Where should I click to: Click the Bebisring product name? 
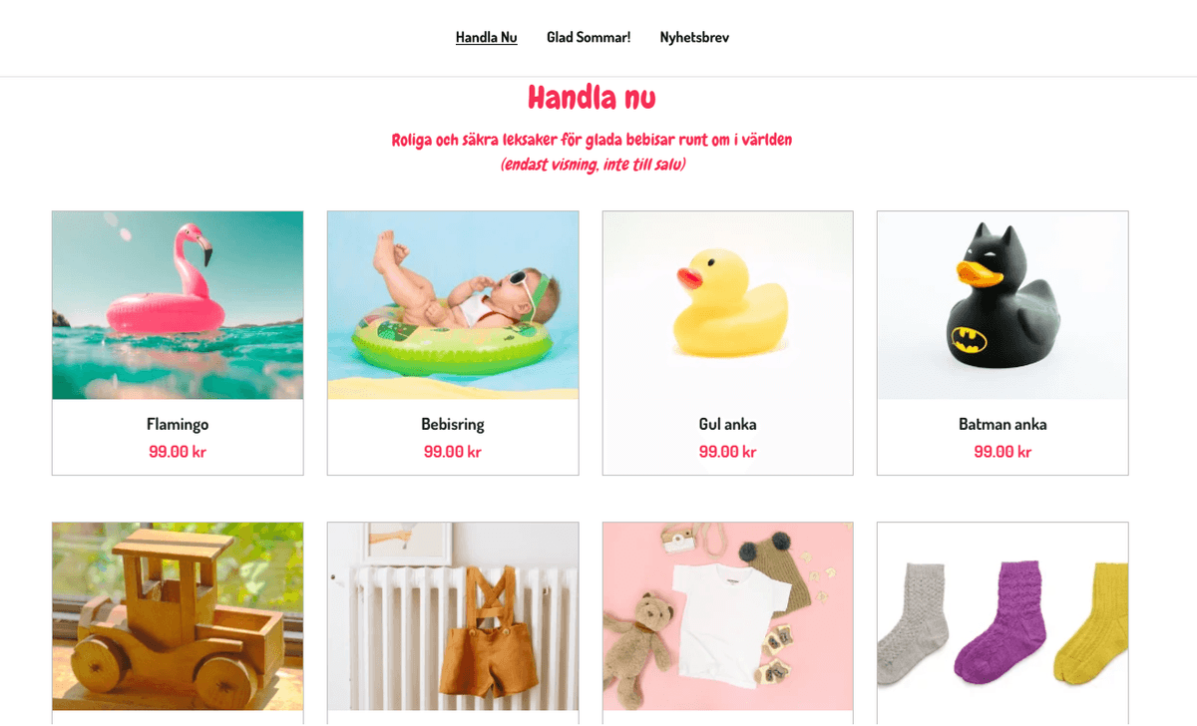pyautogui.click(x=453, y=425)
